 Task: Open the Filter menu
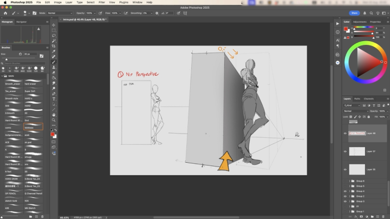click(x=102, y=2)
